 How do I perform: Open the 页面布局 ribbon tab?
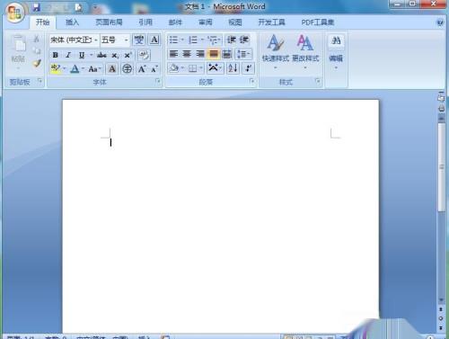pyautogui.click(x=109, y=22)
